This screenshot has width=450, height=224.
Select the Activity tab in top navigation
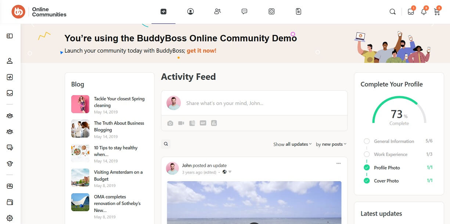click(x=163, y=12)
